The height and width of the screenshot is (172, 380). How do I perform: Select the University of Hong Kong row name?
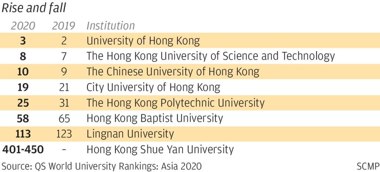click(x=143, y=41)
